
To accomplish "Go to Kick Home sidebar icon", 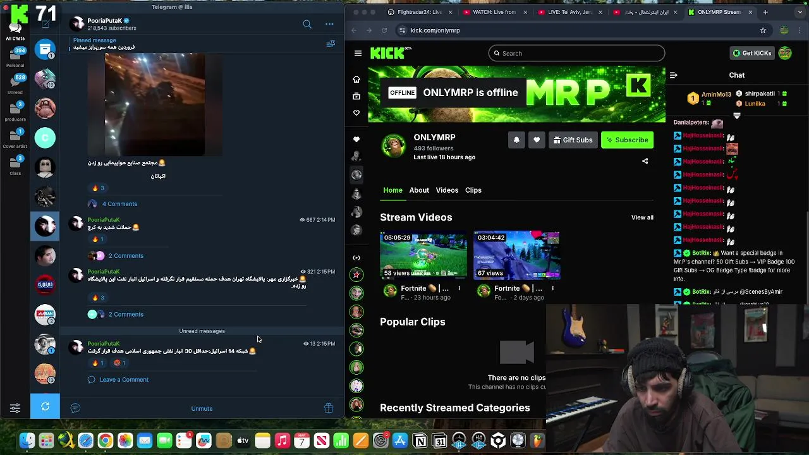I will coord(356,79).
